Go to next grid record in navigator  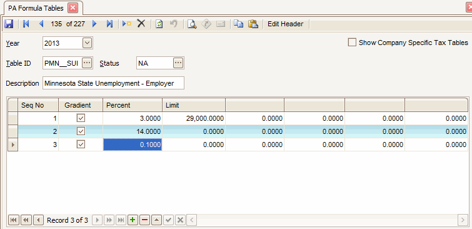[97, 220]
